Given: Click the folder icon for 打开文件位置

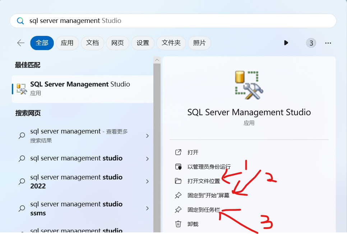Looking at the screenshot, I should [178, 181].
